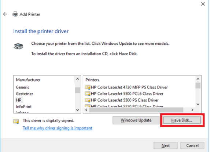Image resolution: width=210 pixels, height=152 pixels.
Task: Close the Add Printer dialog
Action: pos(203,4)
